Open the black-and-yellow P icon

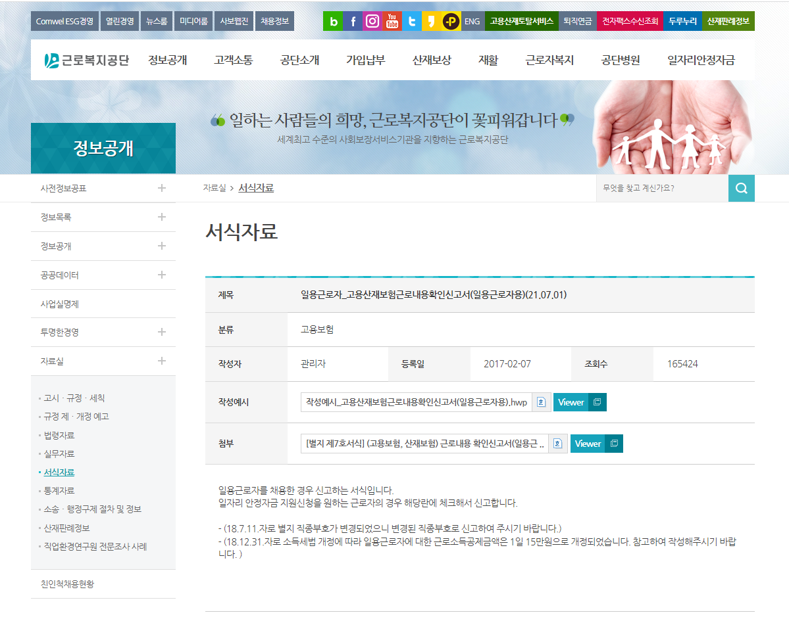coord(451,21)
